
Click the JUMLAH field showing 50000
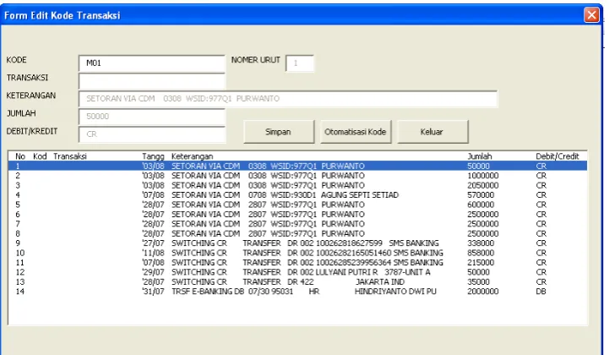pos(152,117)
